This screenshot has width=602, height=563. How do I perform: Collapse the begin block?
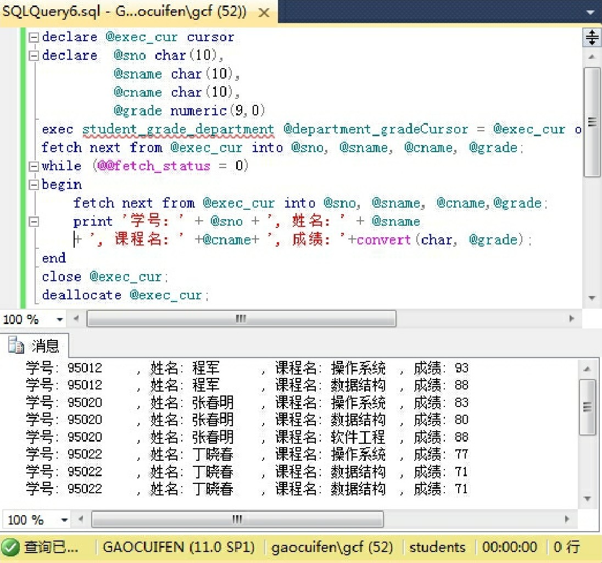tap(34, 185)
